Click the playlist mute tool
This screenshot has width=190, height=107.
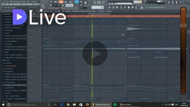(45, 11)
